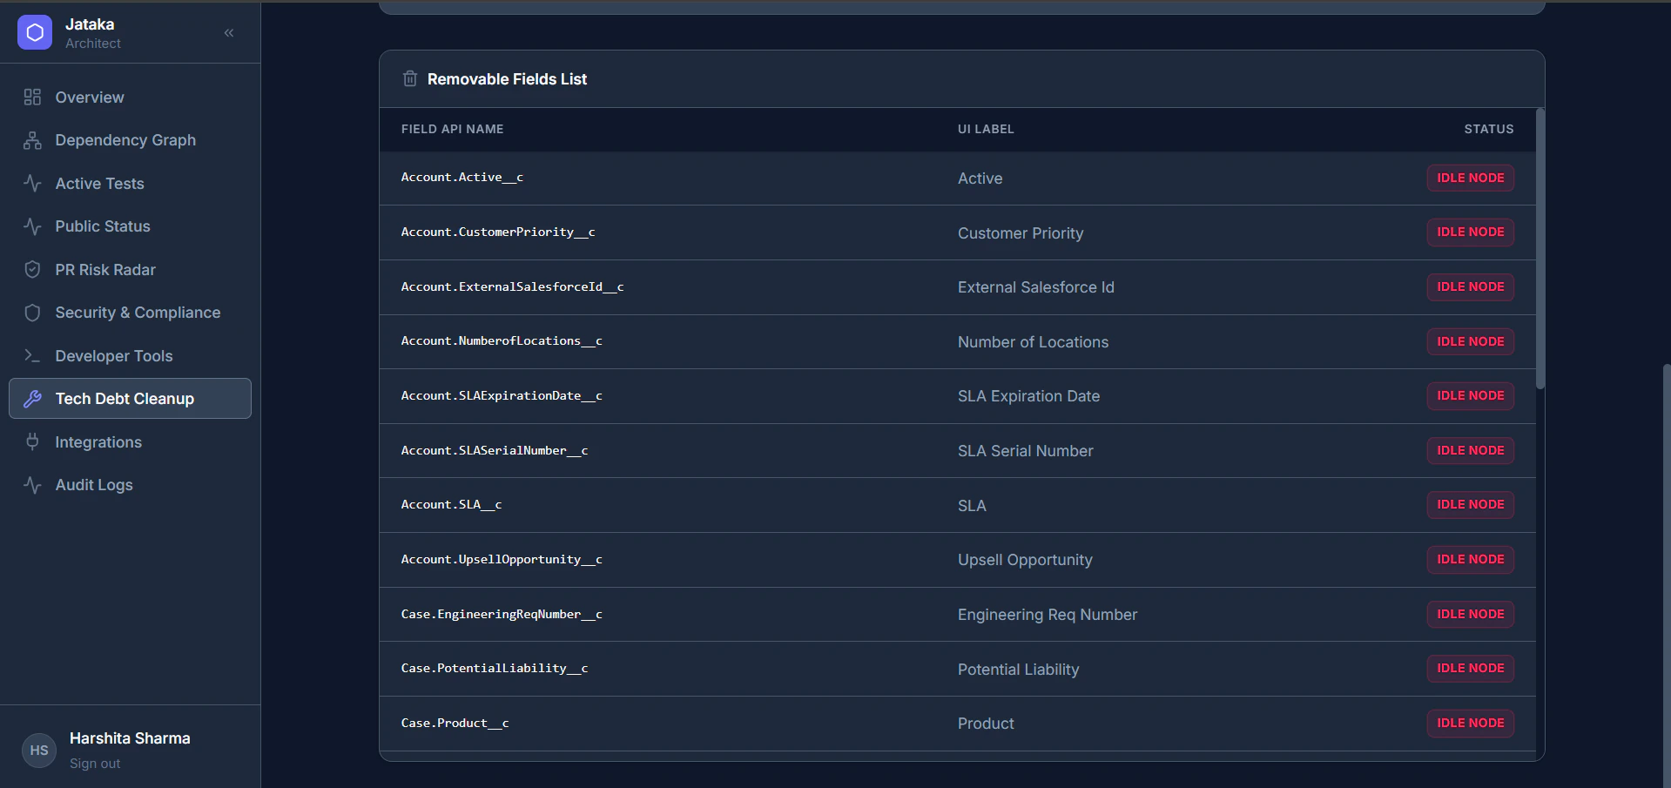
Task: Click the Upsell Opportunity UI label
Action: tap(1025, 560)
